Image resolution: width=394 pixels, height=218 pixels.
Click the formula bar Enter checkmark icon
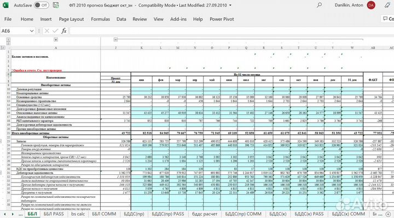(x=55, y=31)
